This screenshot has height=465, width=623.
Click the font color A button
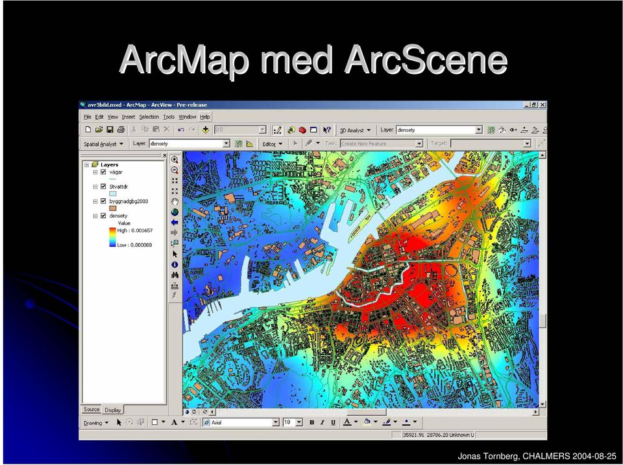click(x=347, y=423)
